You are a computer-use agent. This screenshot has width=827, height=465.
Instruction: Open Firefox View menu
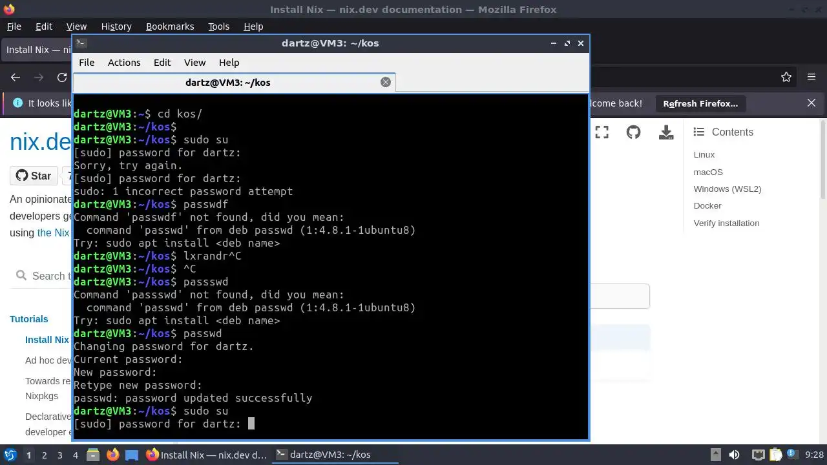[76, 26]
